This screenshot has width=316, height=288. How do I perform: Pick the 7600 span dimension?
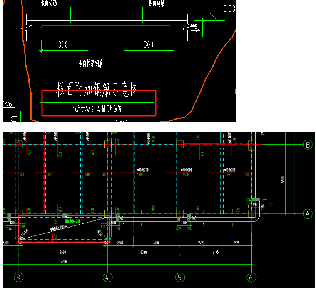(63, 252)
